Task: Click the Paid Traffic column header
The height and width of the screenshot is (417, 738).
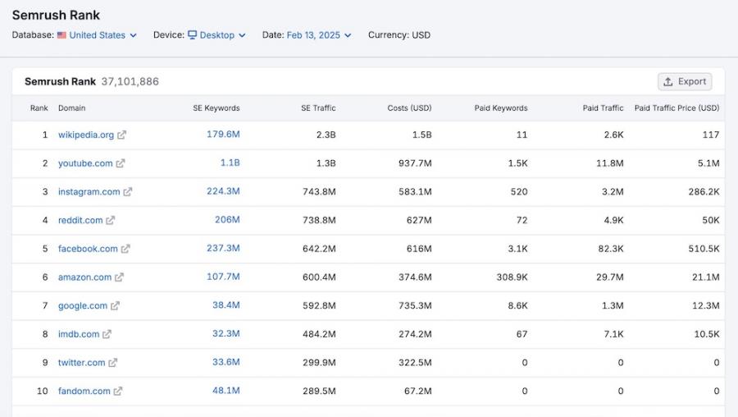Action: 603,108
